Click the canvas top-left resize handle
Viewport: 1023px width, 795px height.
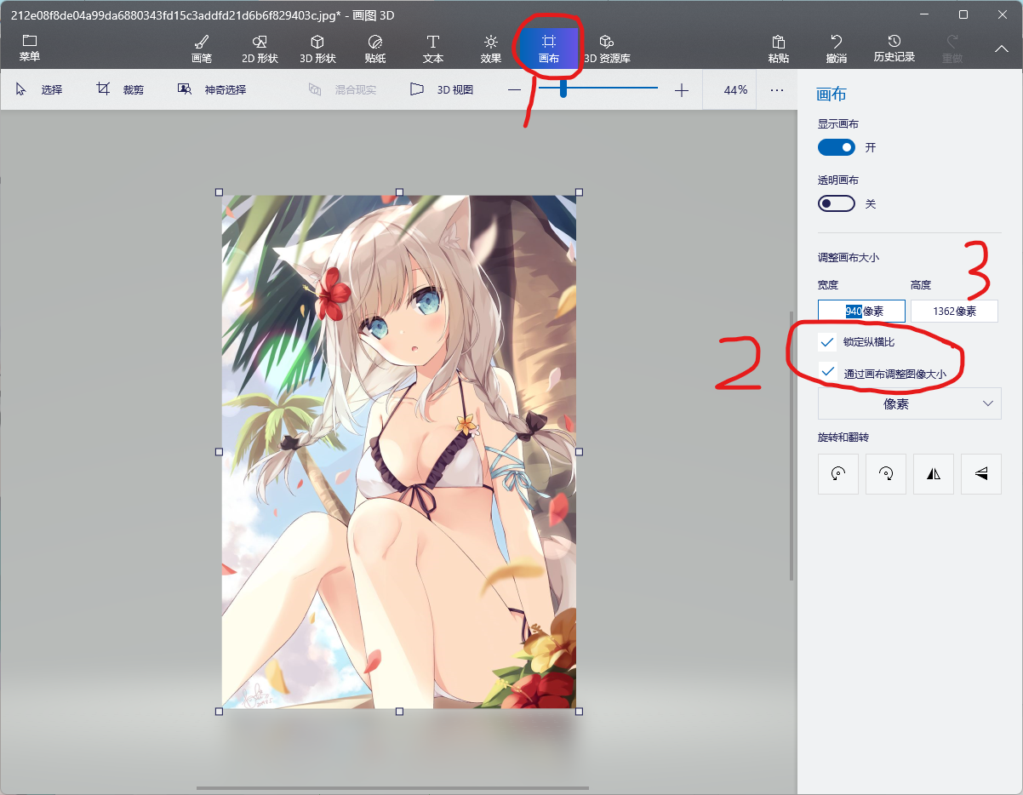coord(219,192)
